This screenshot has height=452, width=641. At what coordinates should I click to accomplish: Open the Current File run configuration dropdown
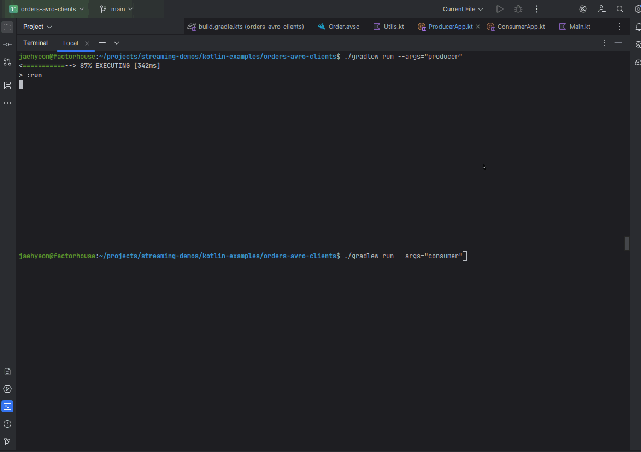pos(463,9)
